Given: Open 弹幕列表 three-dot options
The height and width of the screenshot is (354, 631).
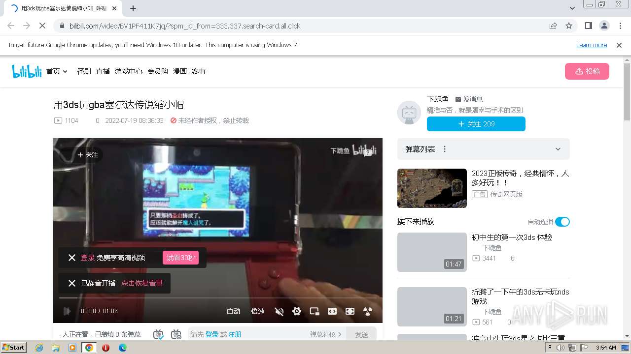Looking at the screenshot, I should pyautogui.click(x=444, y=149).
